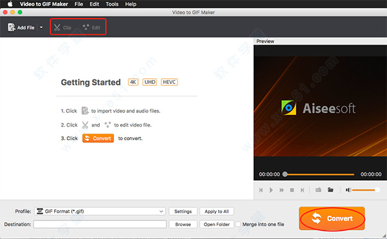Click the Browse button
Viewport: 387px width, 239px height.
(x=183, y=224)
